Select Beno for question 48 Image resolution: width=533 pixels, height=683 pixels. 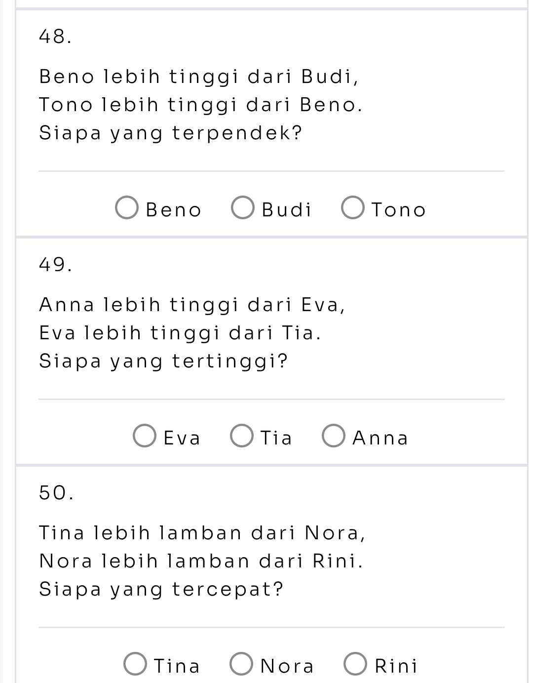[127, 208]
